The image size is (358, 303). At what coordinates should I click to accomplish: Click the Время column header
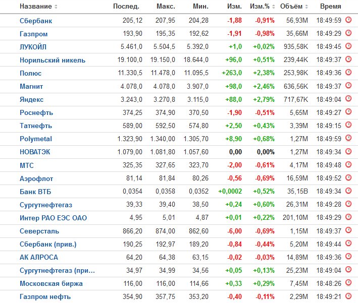(331, 7)
